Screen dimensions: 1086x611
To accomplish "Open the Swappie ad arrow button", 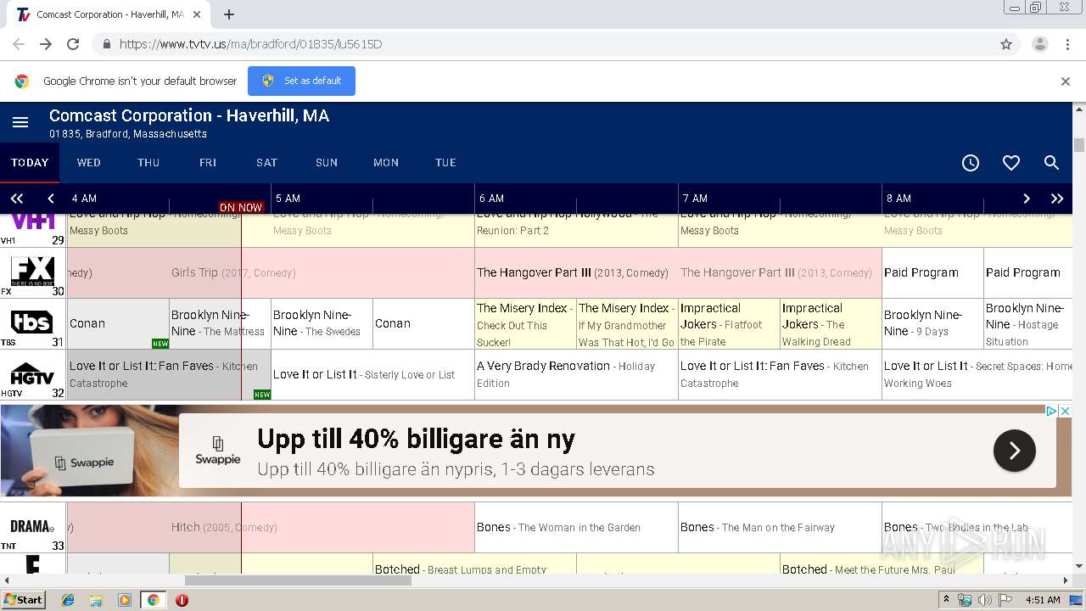I will pos(1015,451).
